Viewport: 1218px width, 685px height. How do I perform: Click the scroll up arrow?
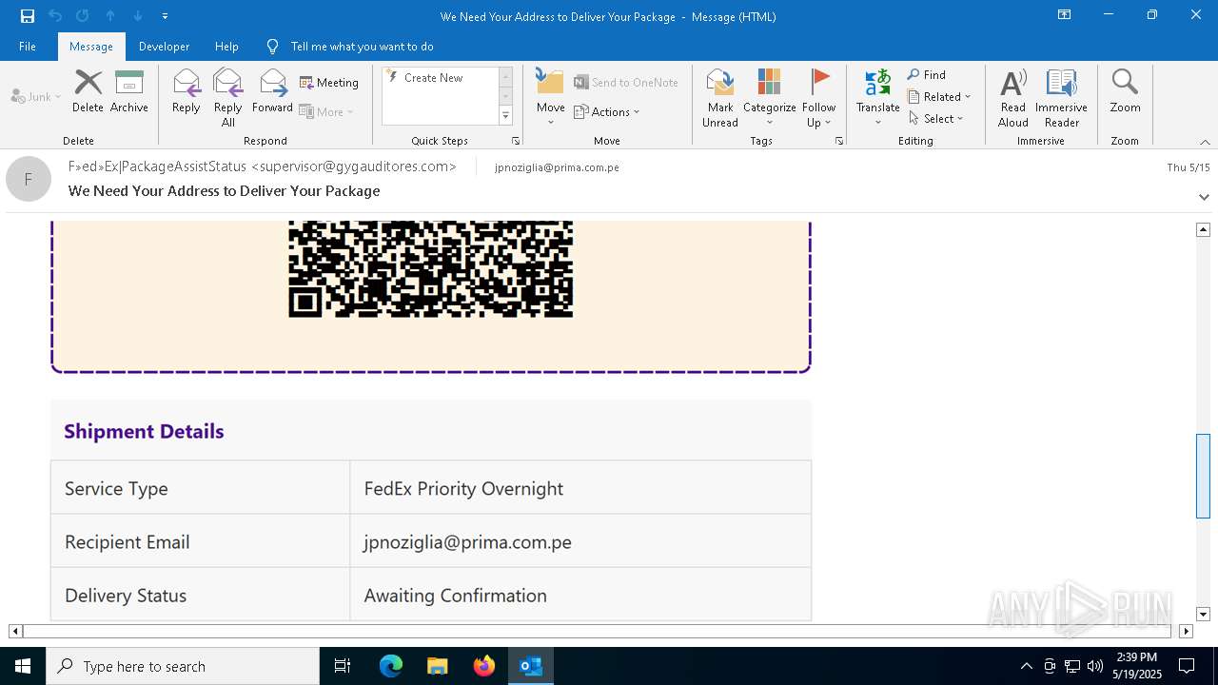tap(1203, 229)
